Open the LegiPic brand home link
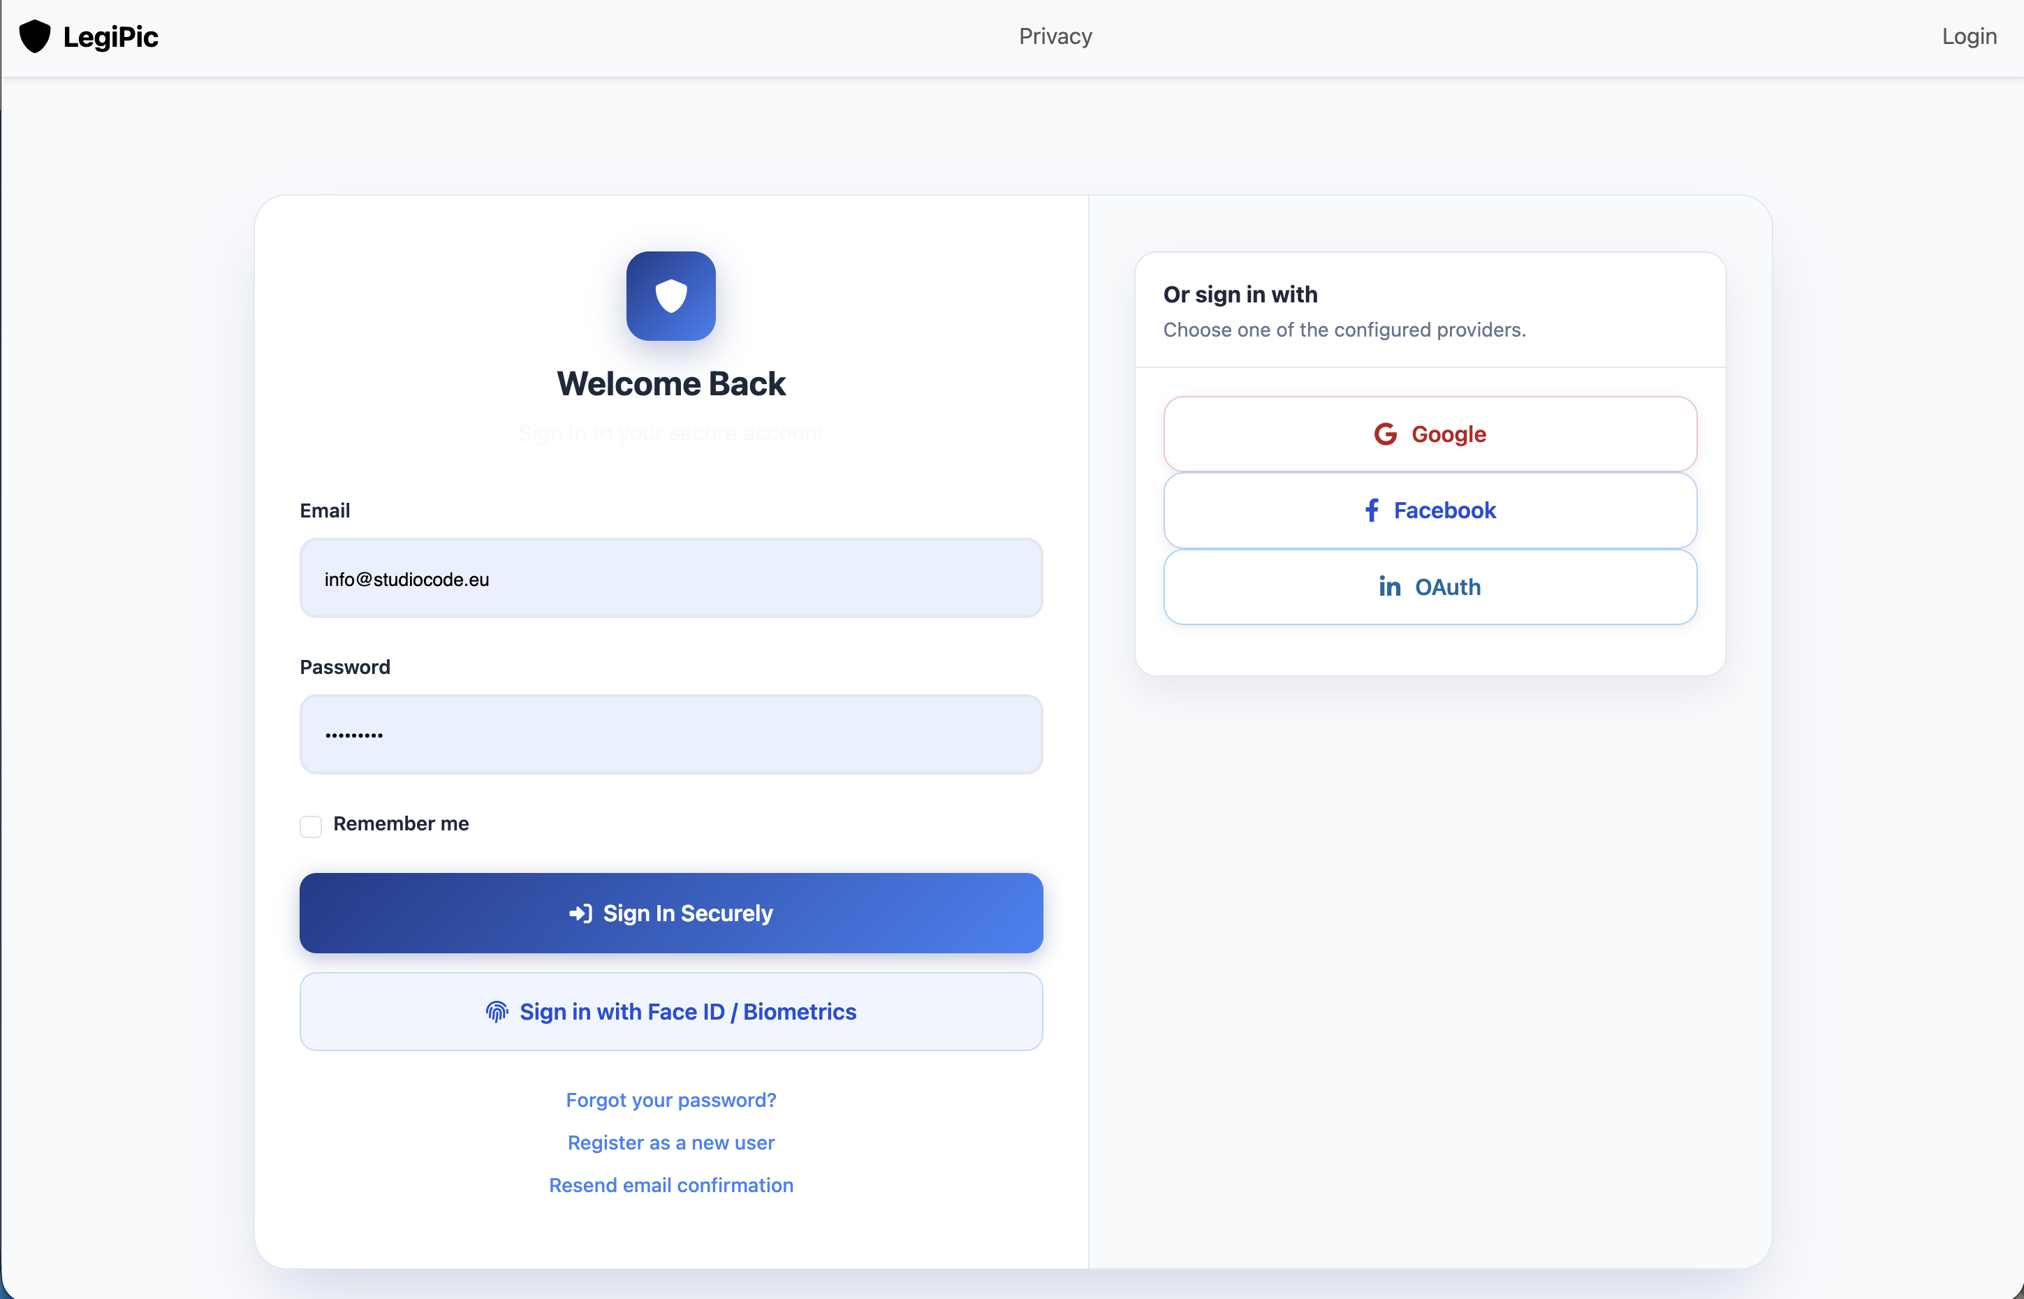 (x=89, y=36)
